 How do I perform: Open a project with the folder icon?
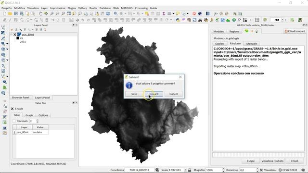pos(10,13)
